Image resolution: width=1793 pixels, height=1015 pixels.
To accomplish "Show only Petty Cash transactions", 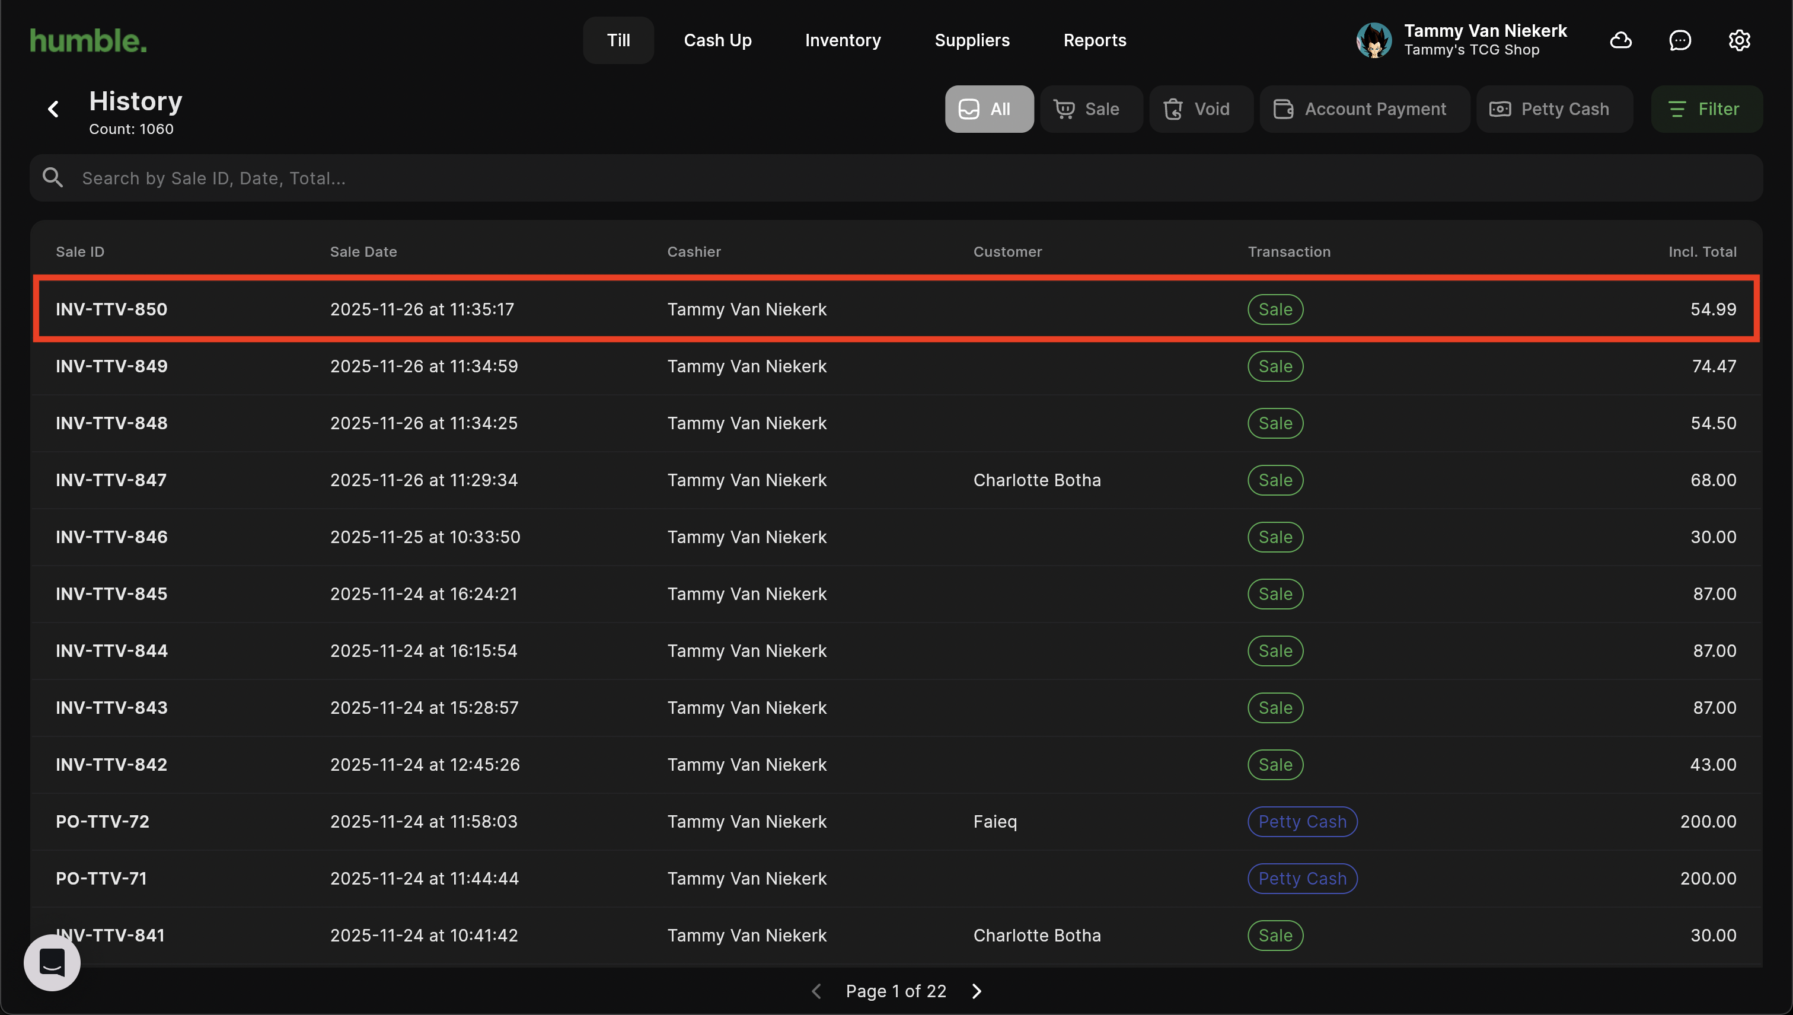I will pos(1554,110).
